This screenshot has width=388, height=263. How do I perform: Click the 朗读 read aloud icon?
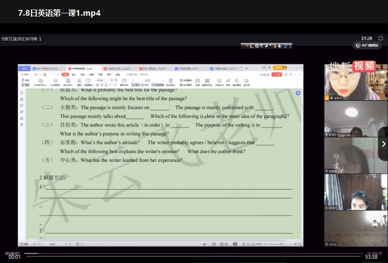[x=228, y=82]
